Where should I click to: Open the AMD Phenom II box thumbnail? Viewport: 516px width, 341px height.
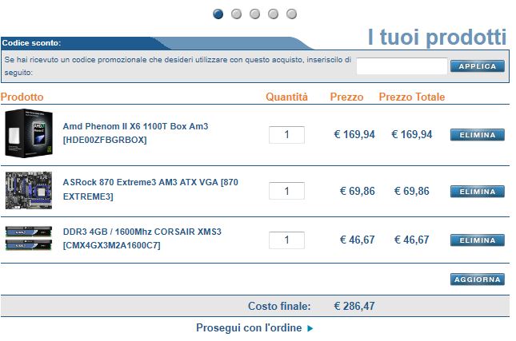(x=29, y=133)
